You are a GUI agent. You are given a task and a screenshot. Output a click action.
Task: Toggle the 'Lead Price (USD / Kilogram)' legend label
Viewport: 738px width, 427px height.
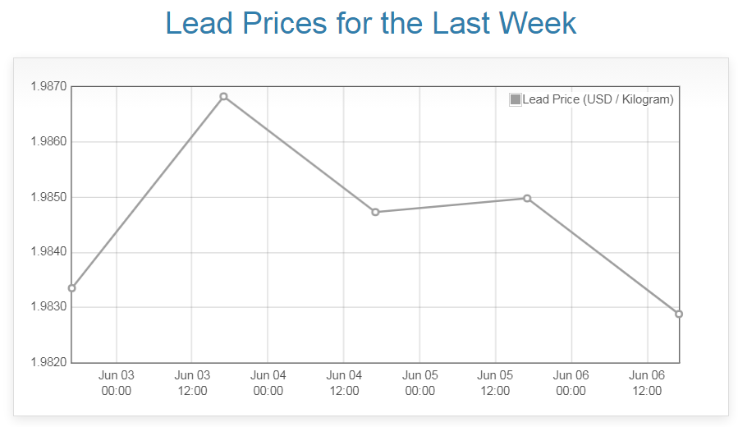(598, 99)
